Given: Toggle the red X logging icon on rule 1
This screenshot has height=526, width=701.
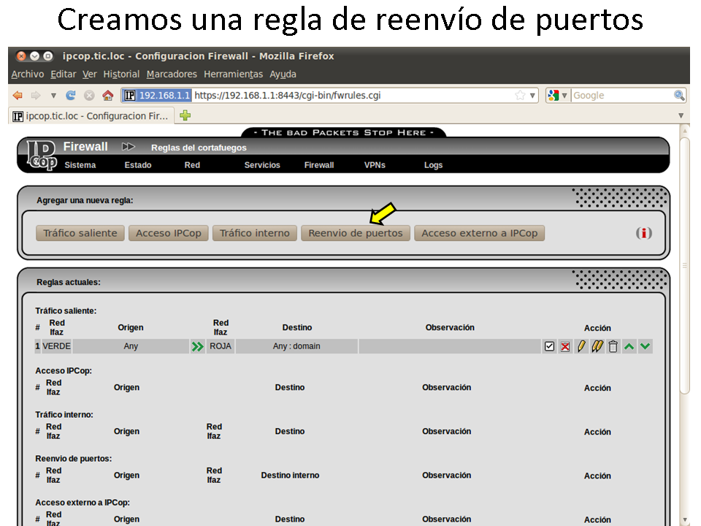Looking at the screenshot, I should pyautogui.click(x=565, y=346).
